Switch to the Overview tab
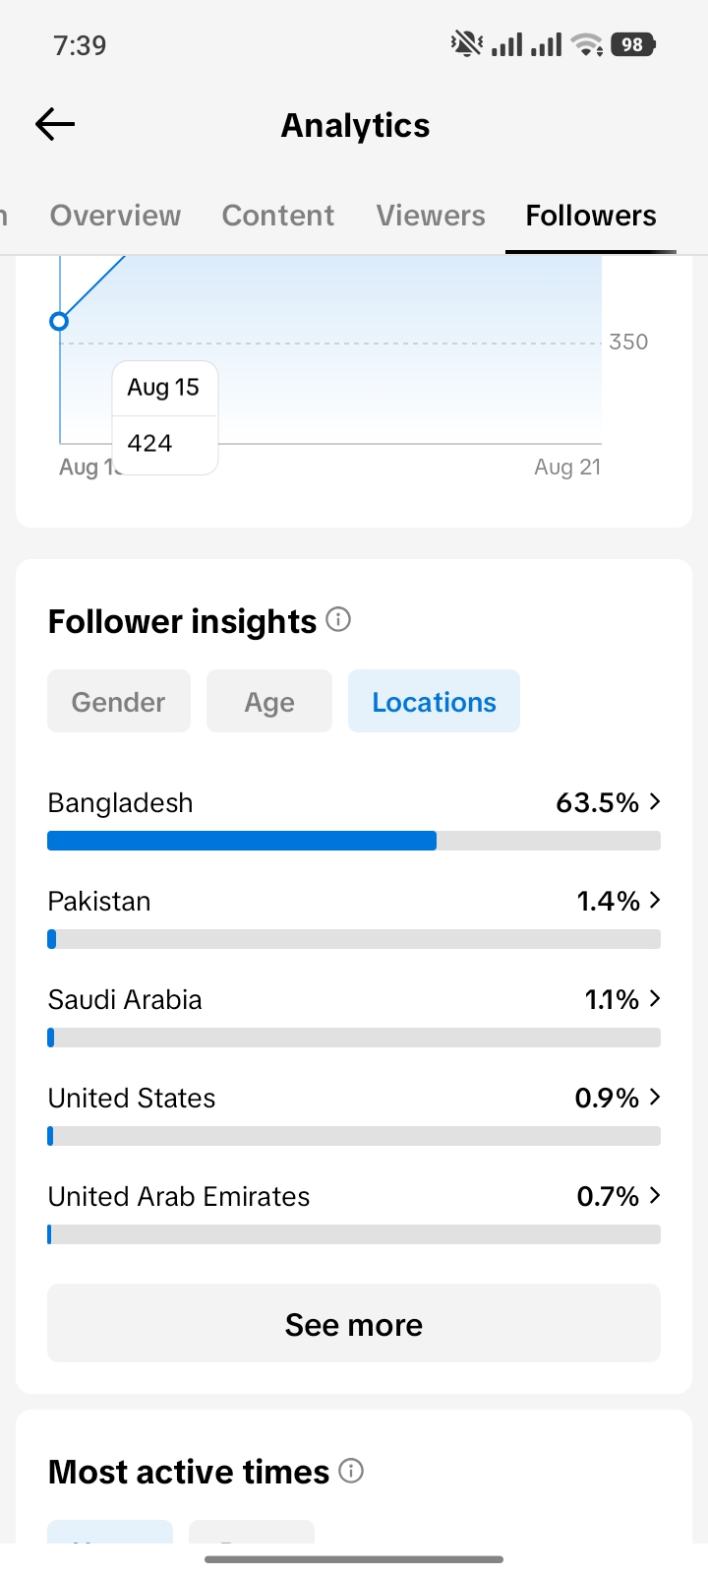This screenshot has width=708, height=1575. click(115, 216)
